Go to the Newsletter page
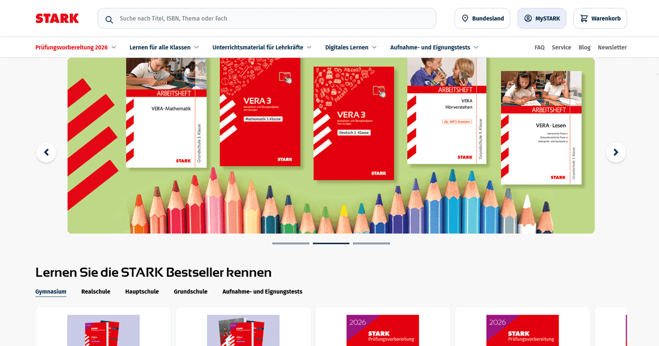The width and height of the screenshot is (659, 346). (x=612, y=47)
